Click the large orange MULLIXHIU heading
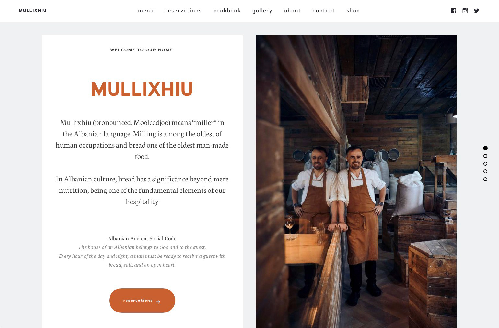This screenshot has height=328, width=499. (x=142, y=89)
